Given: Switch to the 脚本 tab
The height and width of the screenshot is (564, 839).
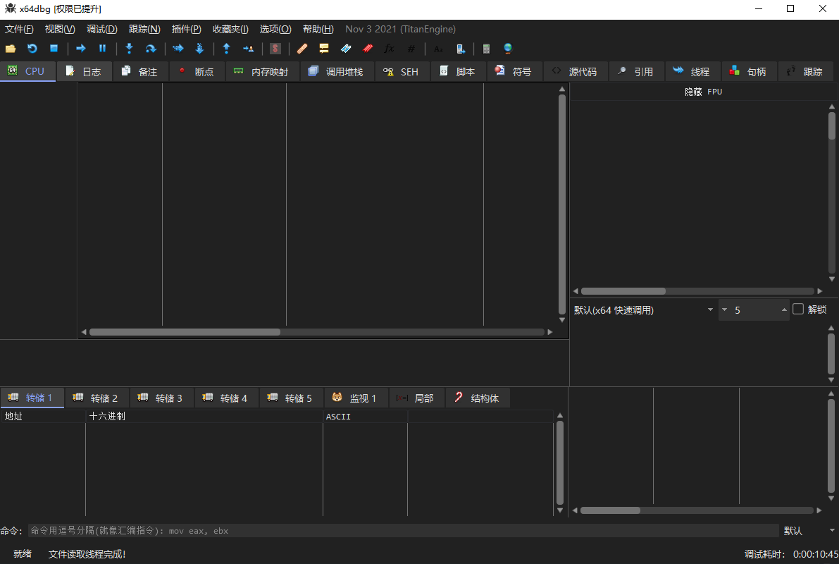Looking at the screenshot, I should point(458,71).
